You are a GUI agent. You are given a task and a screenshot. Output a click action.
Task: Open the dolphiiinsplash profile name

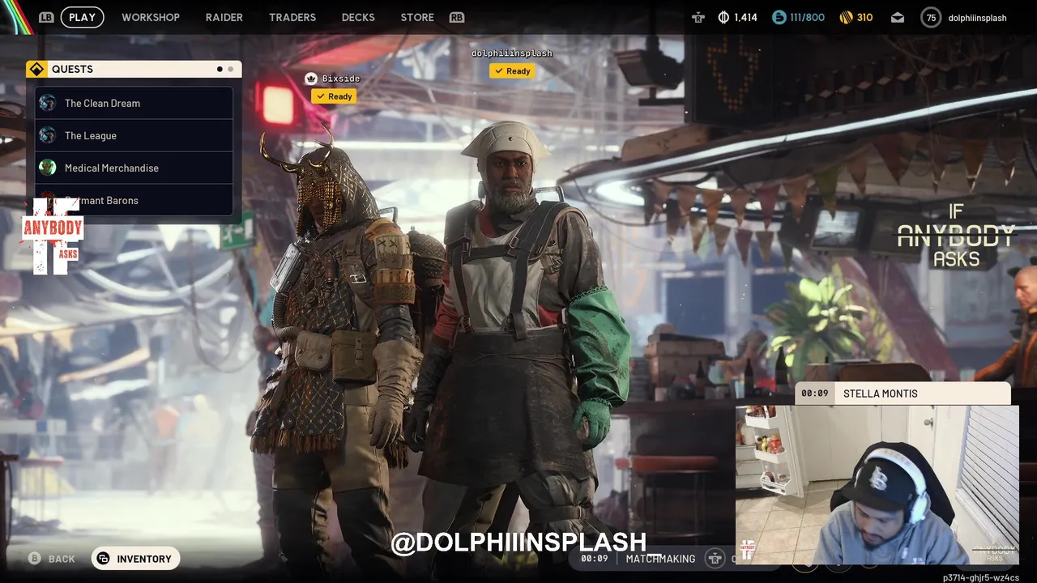pos(977,17)
